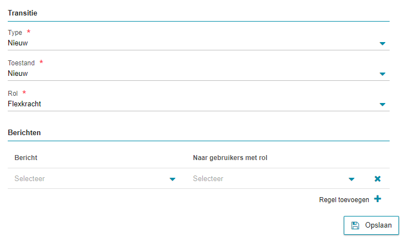
Task: Open the Rol dropdown arrow
Action: 382,105
